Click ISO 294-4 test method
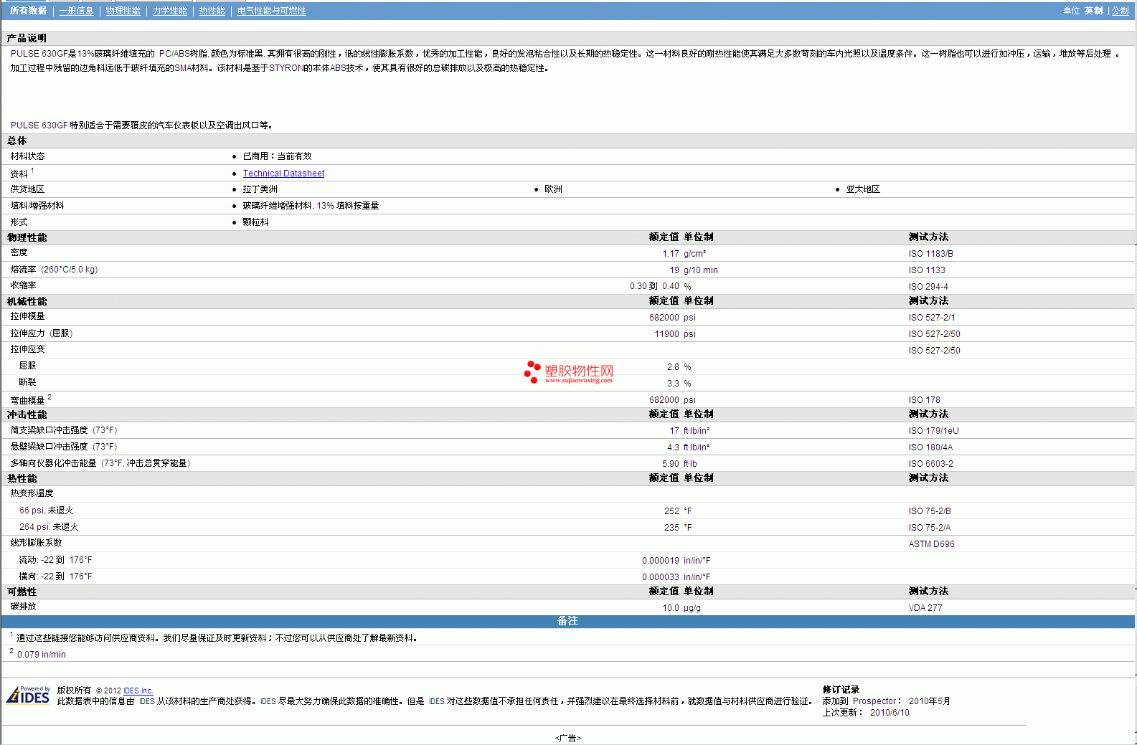The height and width of the screenshot is (745, 1137). pyautogui.click(x=928, y=287)
